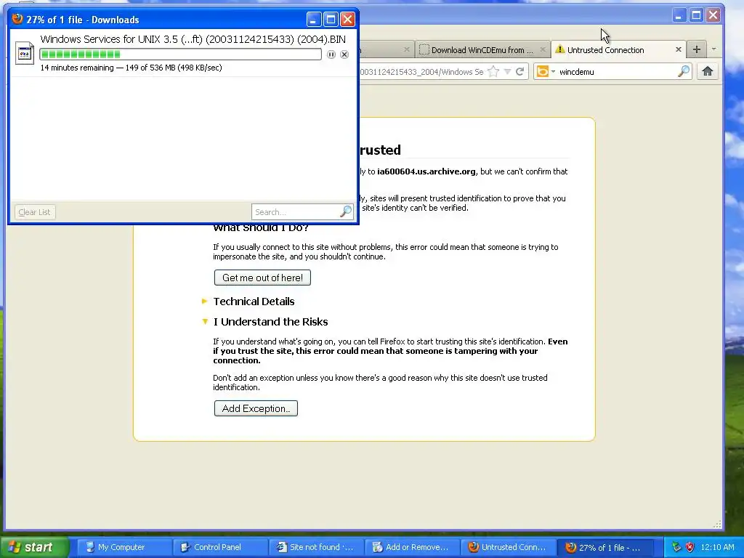The width and height of the screenshot is (744, 558).
Task: Click the Add Exception button
Action: 256,408
